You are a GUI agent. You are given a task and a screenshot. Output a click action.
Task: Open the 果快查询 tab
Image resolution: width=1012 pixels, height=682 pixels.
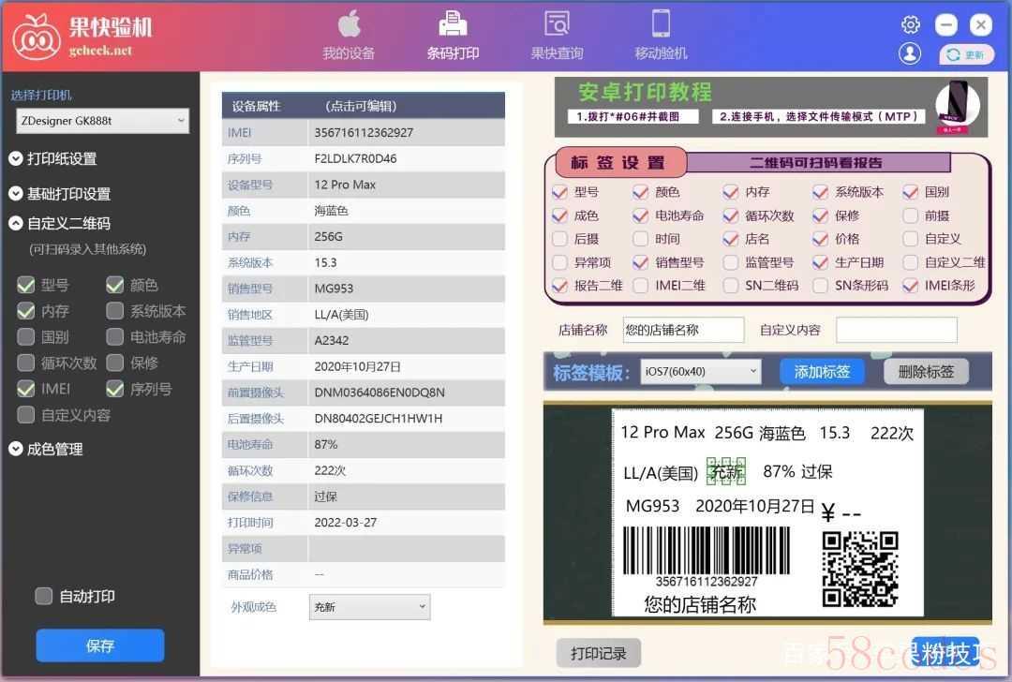pos(557,37)
